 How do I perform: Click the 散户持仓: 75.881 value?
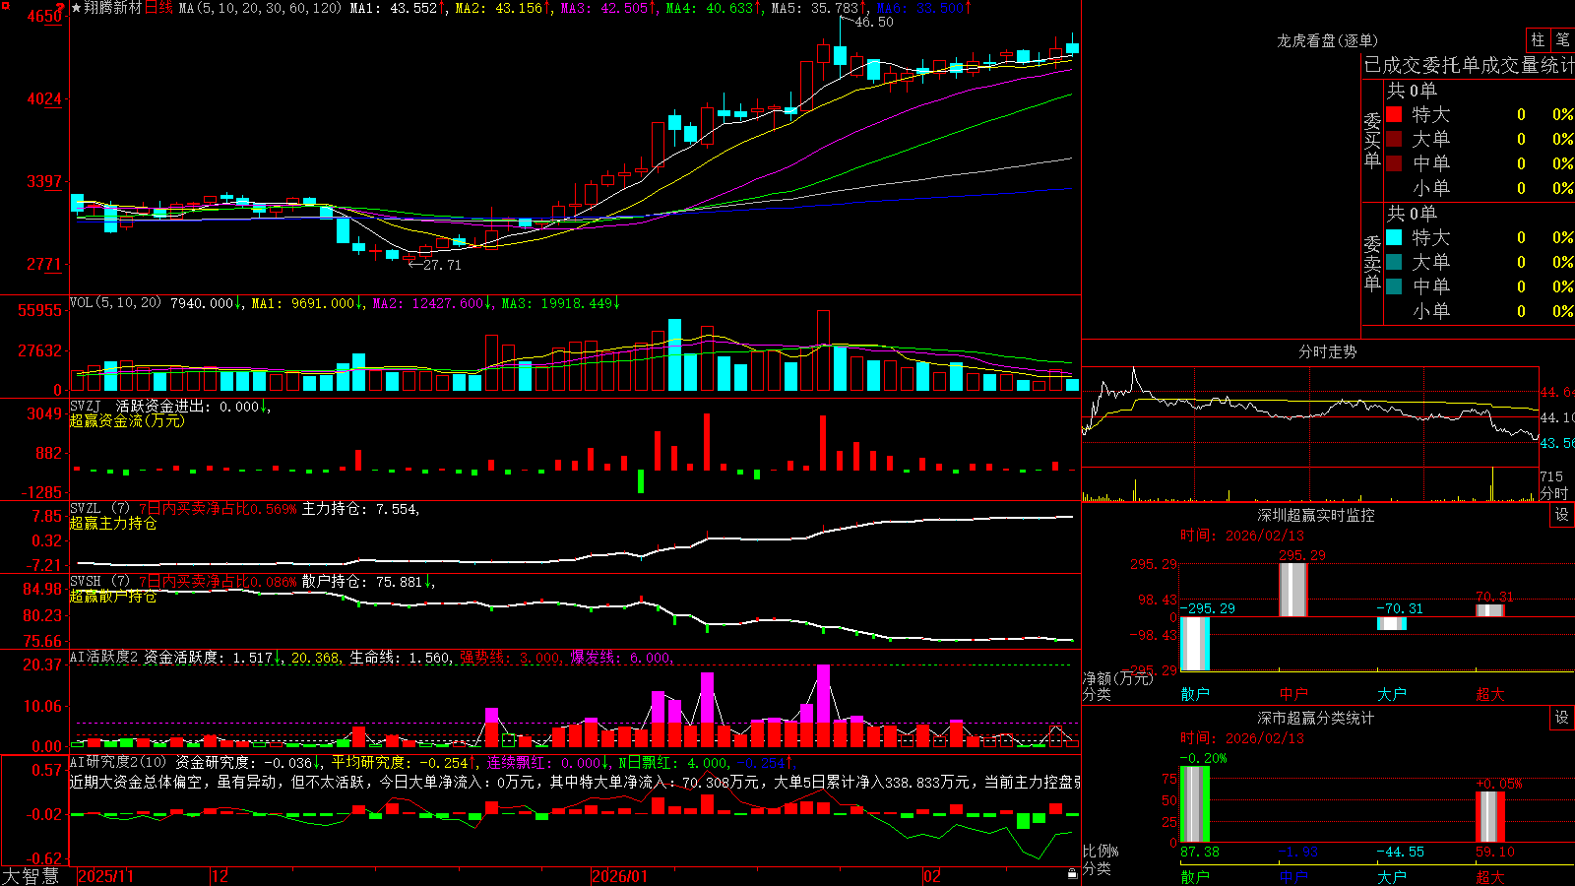(x=361, y=582)
